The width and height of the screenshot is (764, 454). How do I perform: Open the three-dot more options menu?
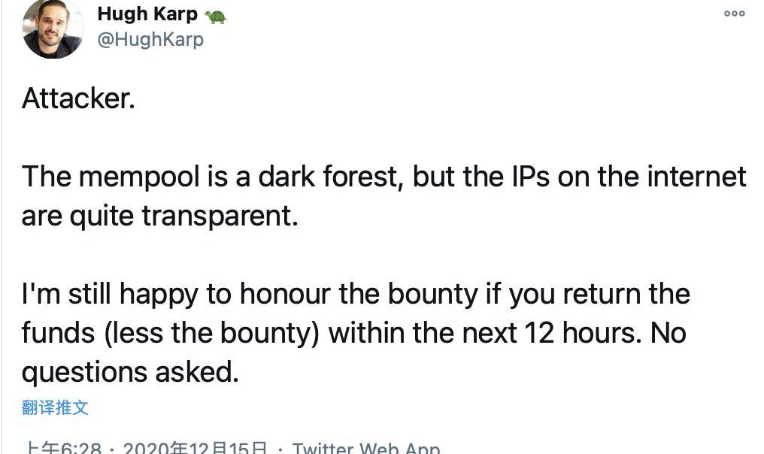click(x=734, y=14)
